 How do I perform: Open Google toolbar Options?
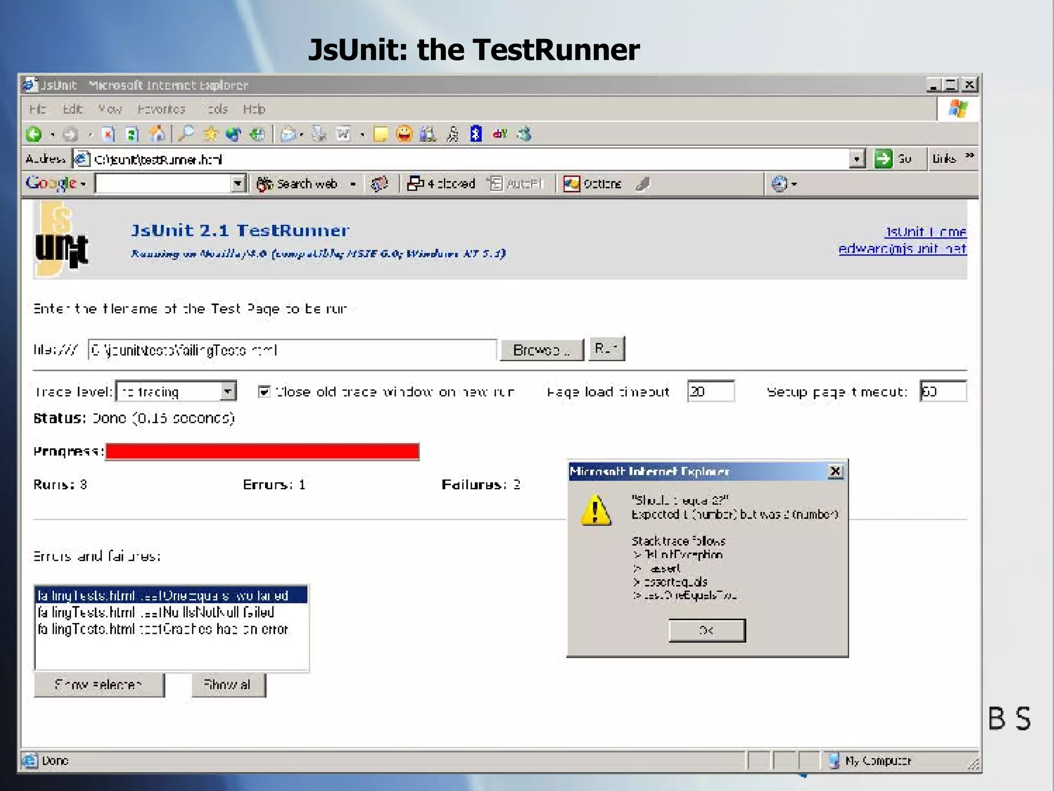pyautogui.click(x=592, y=184)
